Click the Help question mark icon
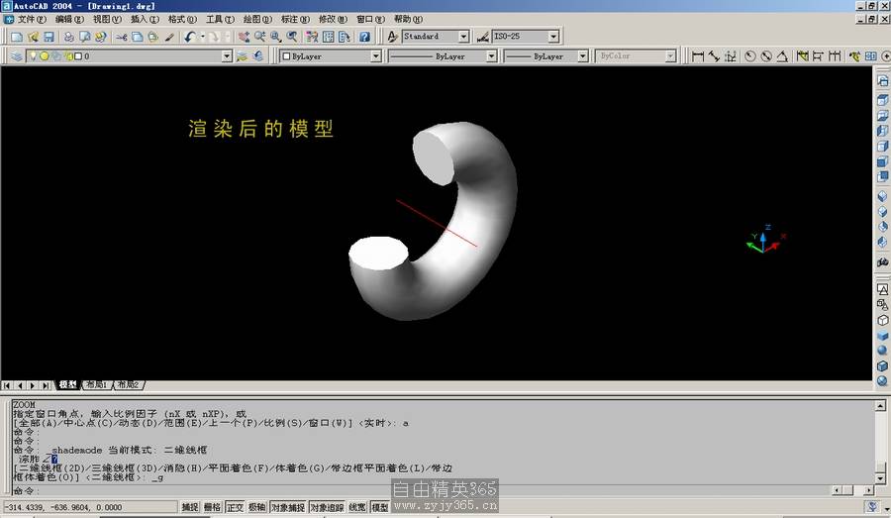This screenshot has width=891, height=518. [364, 37]
